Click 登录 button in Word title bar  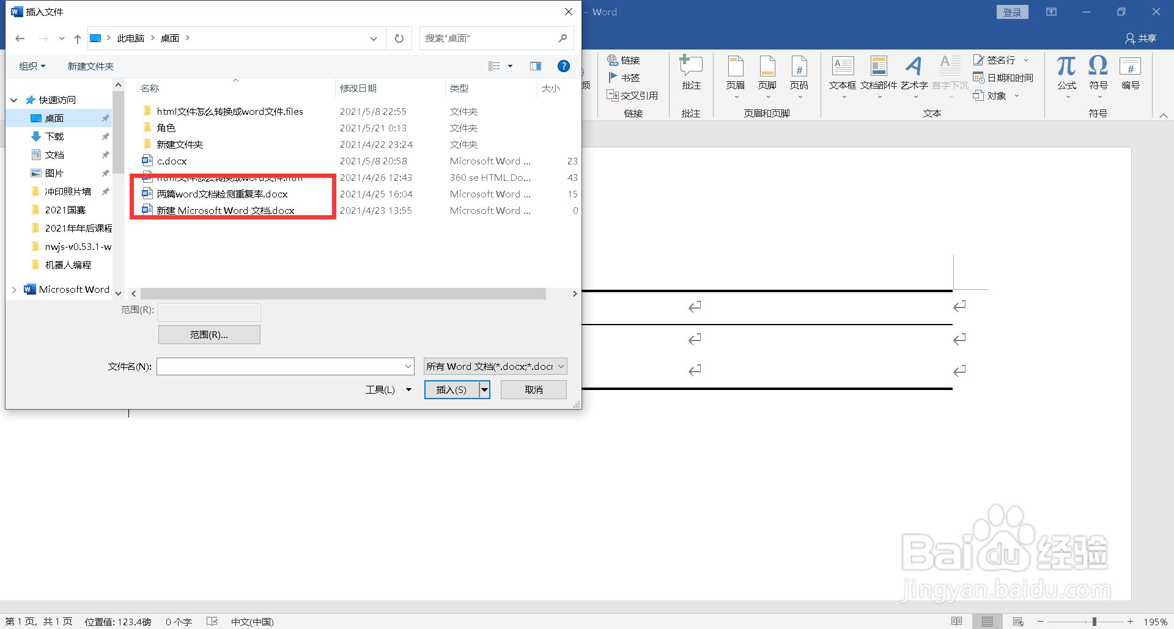(x=1013, y=12)
